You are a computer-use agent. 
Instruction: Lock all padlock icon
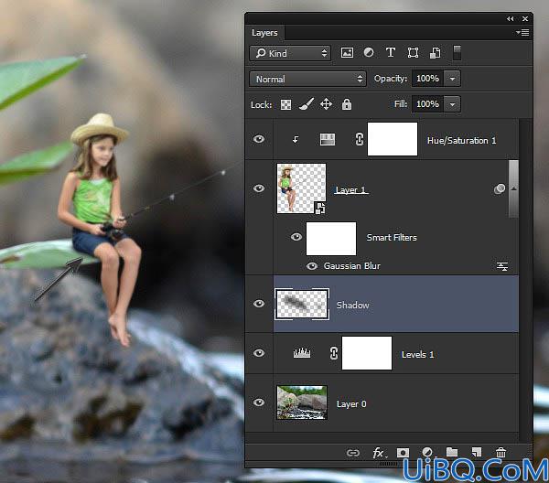click(x=347, y=104)
